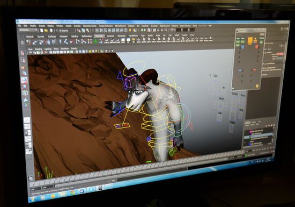Open the Constrain menu
Screen dimensions: 295x207
(x=145, y=26)
